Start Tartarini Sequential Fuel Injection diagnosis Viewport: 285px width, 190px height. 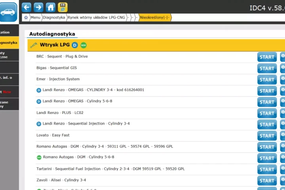click(x=267, y=169)
